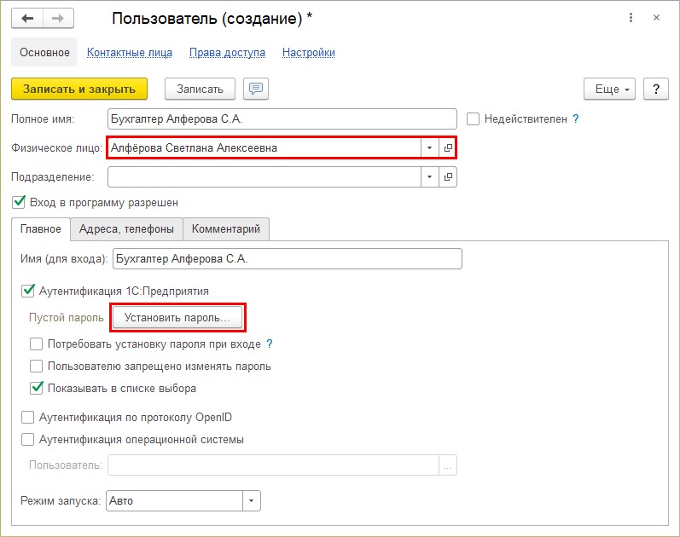Focus the Полное имя field

pos(282,118)
